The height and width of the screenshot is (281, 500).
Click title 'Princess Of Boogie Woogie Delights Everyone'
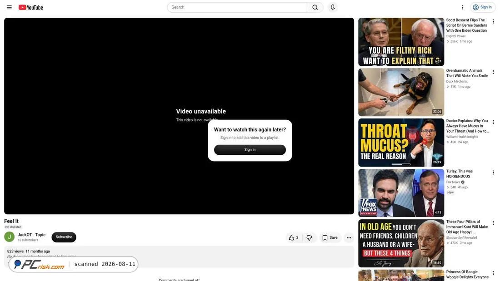click(467, 275)
